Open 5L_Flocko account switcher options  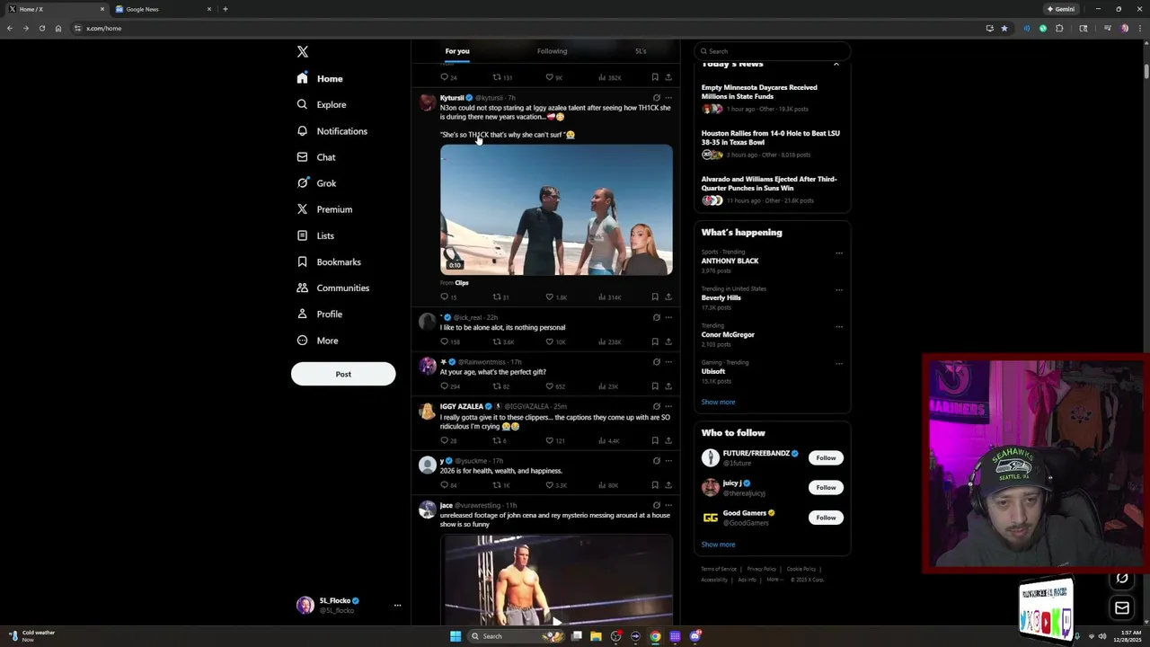[397, 605]
